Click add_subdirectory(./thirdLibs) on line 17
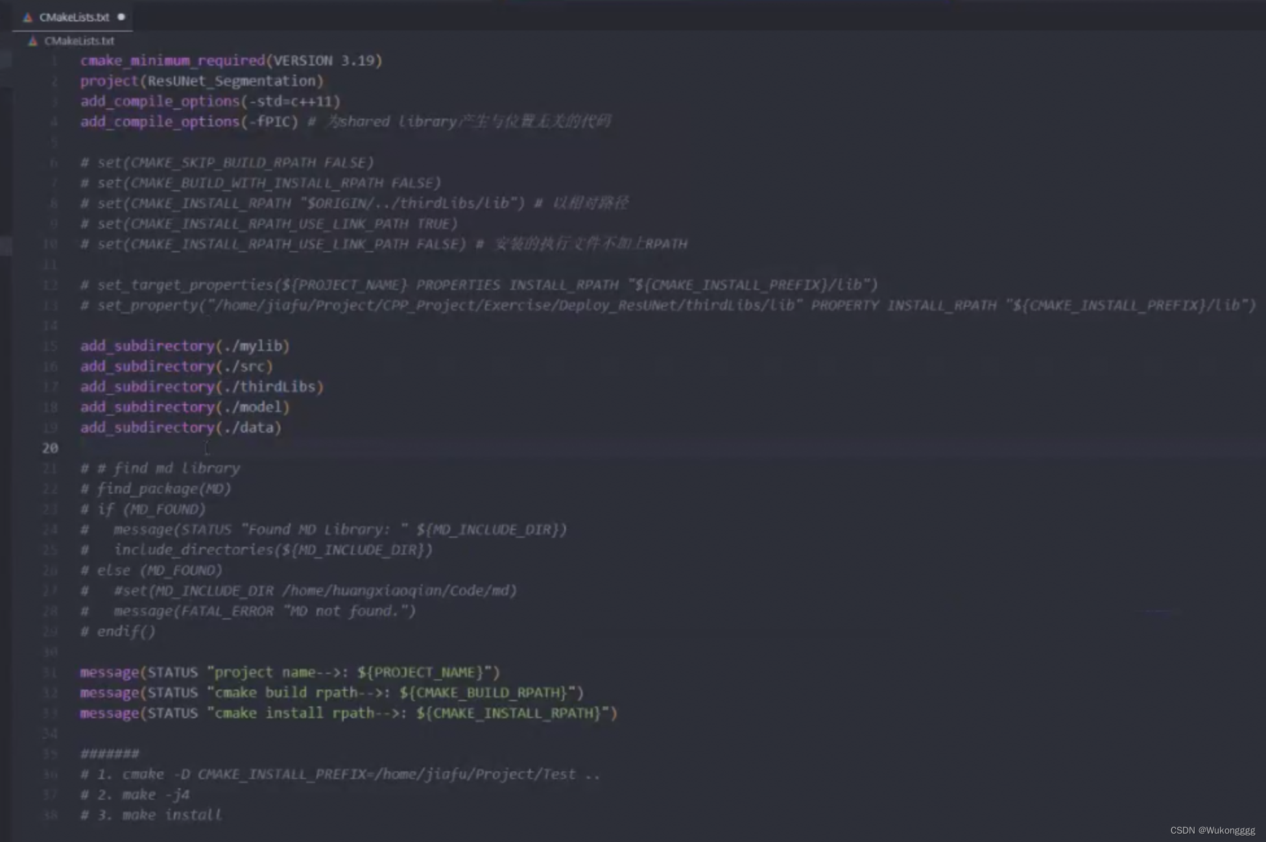This screenshot has height=842, width=1266. click(x=201, y=387)
